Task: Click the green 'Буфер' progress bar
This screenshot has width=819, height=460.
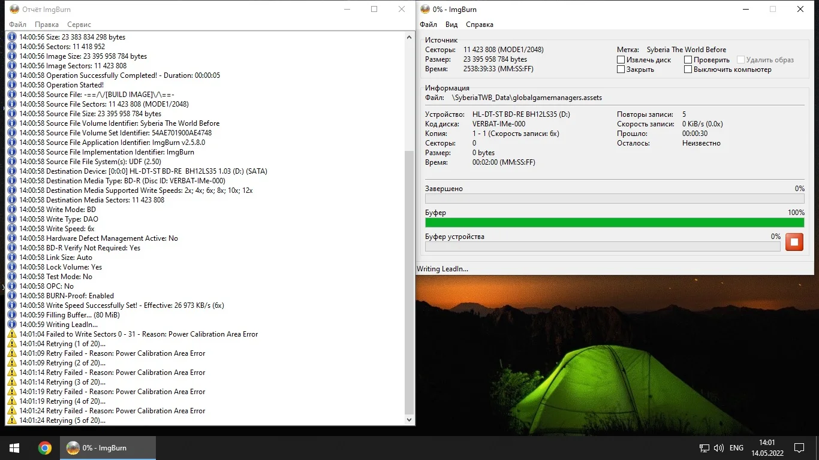Action: coord(615,222)
